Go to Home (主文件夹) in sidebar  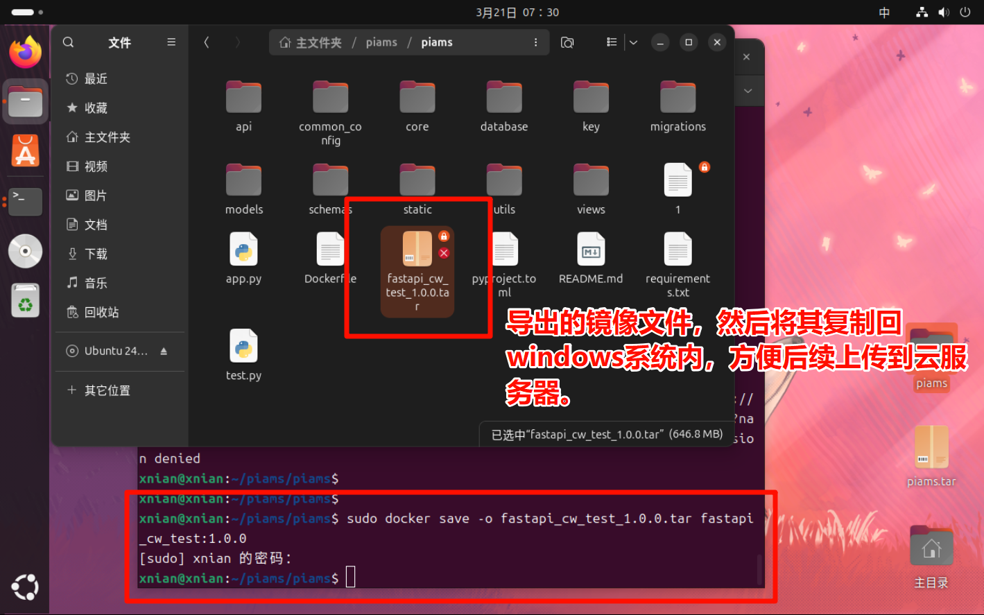(119, 137)
